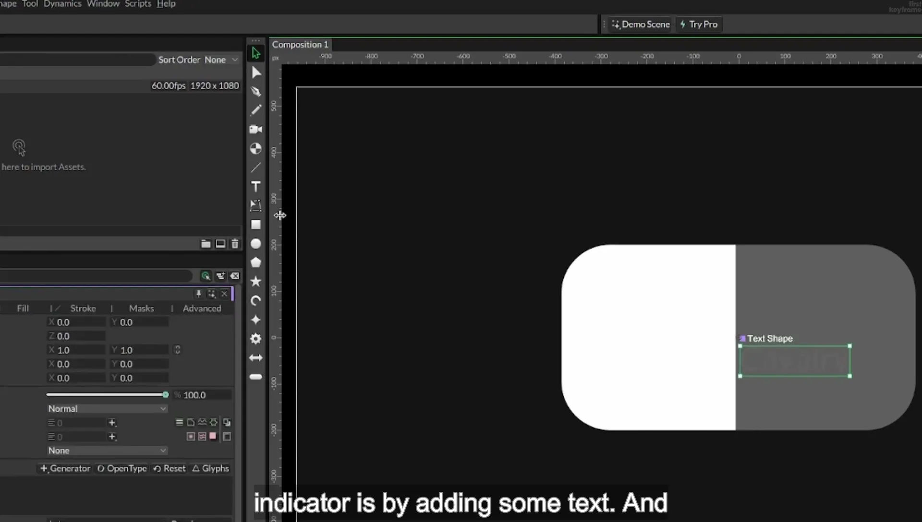Expand the None dropdown above Generator
This screenshot has height=522, width=922.
(x=107, y=451)
